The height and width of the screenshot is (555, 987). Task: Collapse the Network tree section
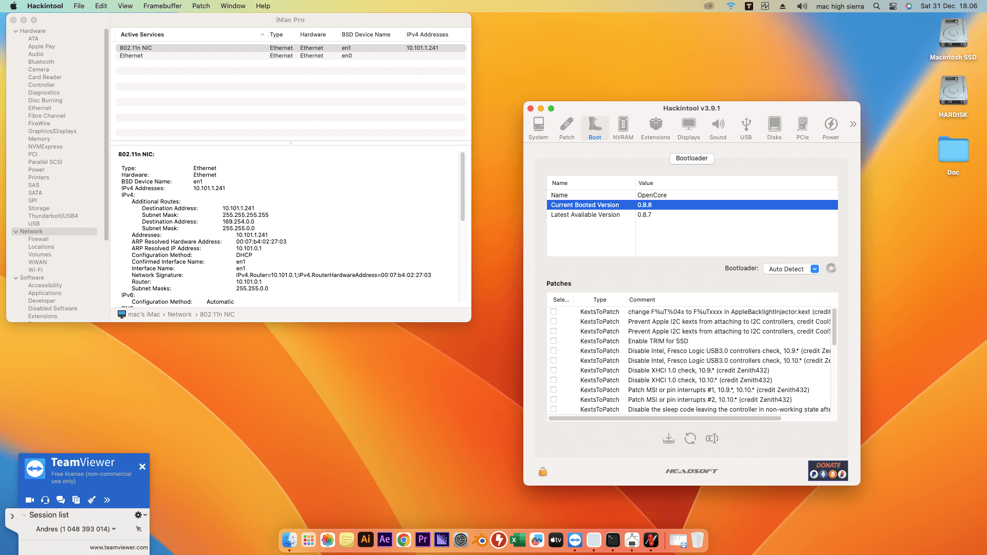coord(15,232)
